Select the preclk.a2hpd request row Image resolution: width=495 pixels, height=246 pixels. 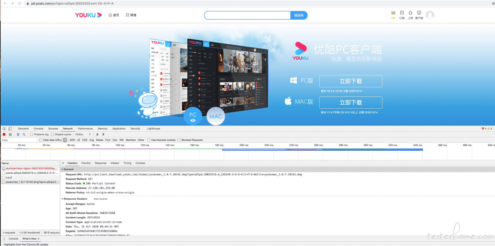[x=30, y=173]
